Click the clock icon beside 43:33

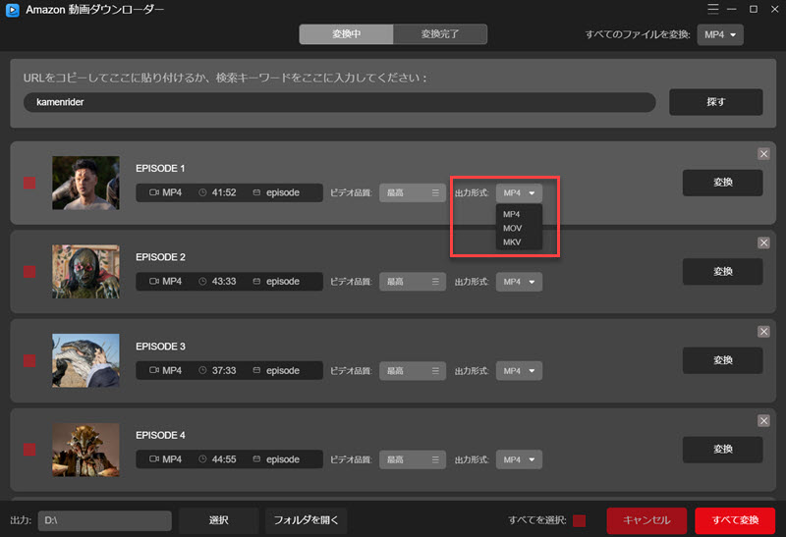tap(202, 282)
